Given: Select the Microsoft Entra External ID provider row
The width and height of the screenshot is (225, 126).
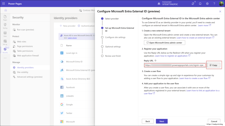Looking at the screenshot, I should (77, 70).
